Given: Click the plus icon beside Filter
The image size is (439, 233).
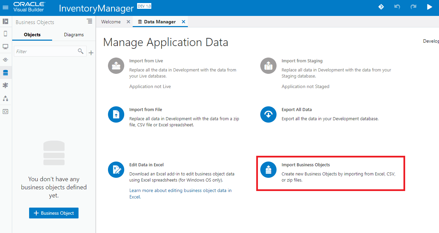Looking at the screenshot, I should point(91,53).
